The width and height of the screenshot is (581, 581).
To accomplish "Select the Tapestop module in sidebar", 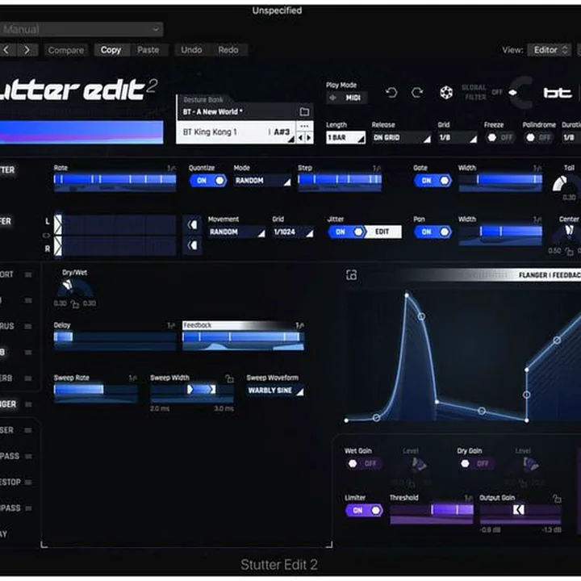I will click(10, 482).
